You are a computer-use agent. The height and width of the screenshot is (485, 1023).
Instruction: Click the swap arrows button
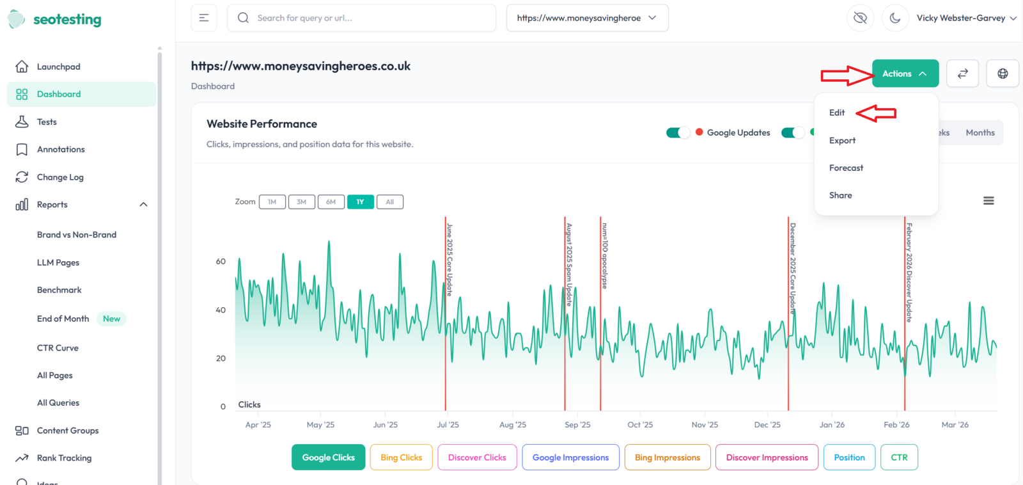pos(963,74)
